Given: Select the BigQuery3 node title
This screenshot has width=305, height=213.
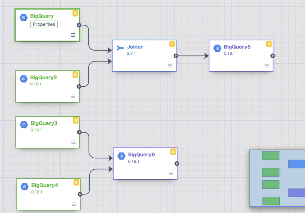Looking at the screenshot, I should click(44, 123).
